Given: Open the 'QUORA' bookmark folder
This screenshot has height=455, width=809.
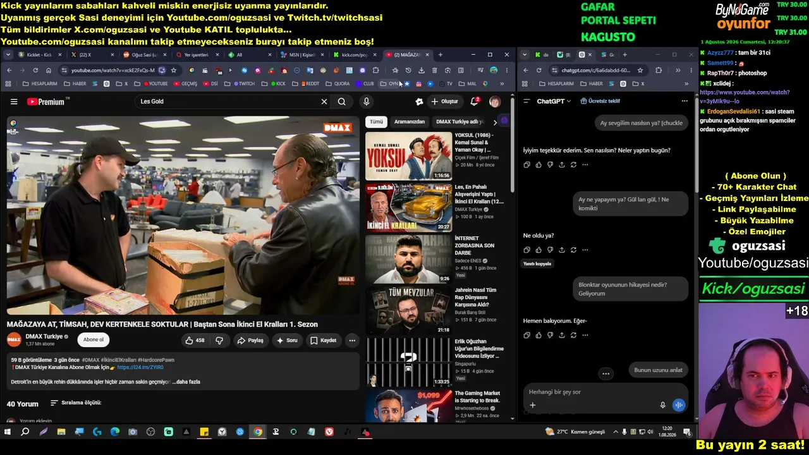Looking at the screenshot, I should 338,83.
